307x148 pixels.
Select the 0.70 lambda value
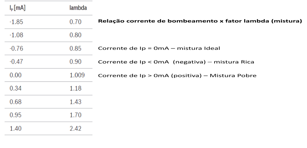tap(75, 22)
